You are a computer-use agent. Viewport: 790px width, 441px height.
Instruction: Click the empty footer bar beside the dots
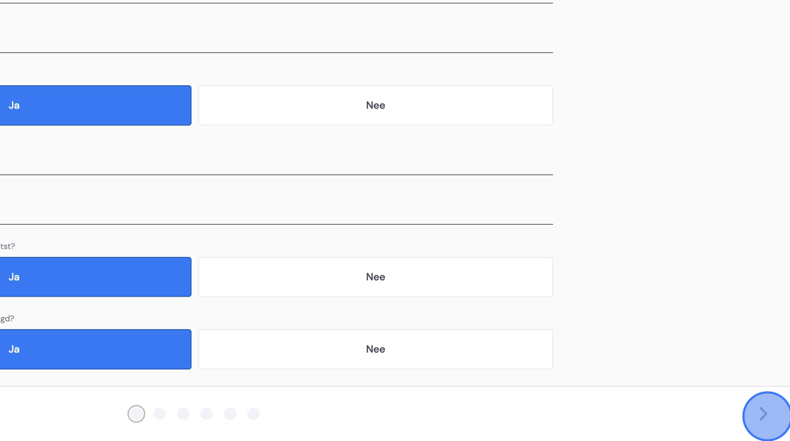click(499, 414)
